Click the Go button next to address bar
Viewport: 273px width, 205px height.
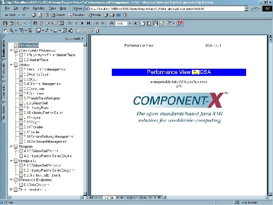coord(255,8)
